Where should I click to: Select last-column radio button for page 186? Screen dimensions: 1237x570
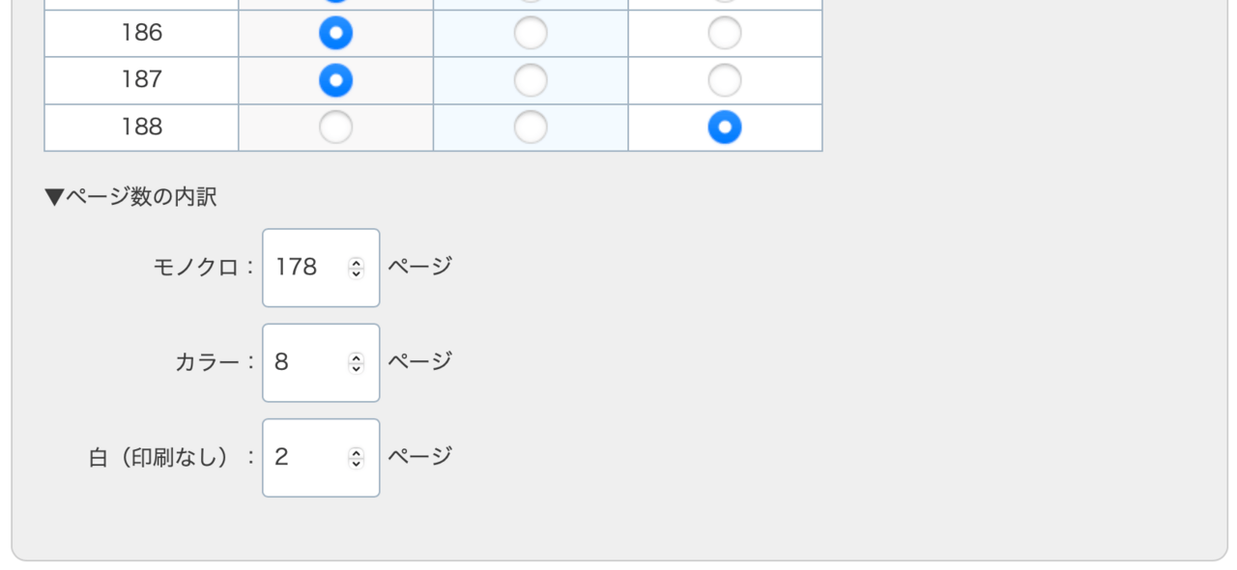[x=725, y=34]
